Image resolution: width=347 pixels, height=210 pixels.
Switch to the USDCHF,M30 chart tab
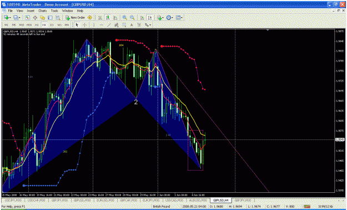[x=36, y=200]
